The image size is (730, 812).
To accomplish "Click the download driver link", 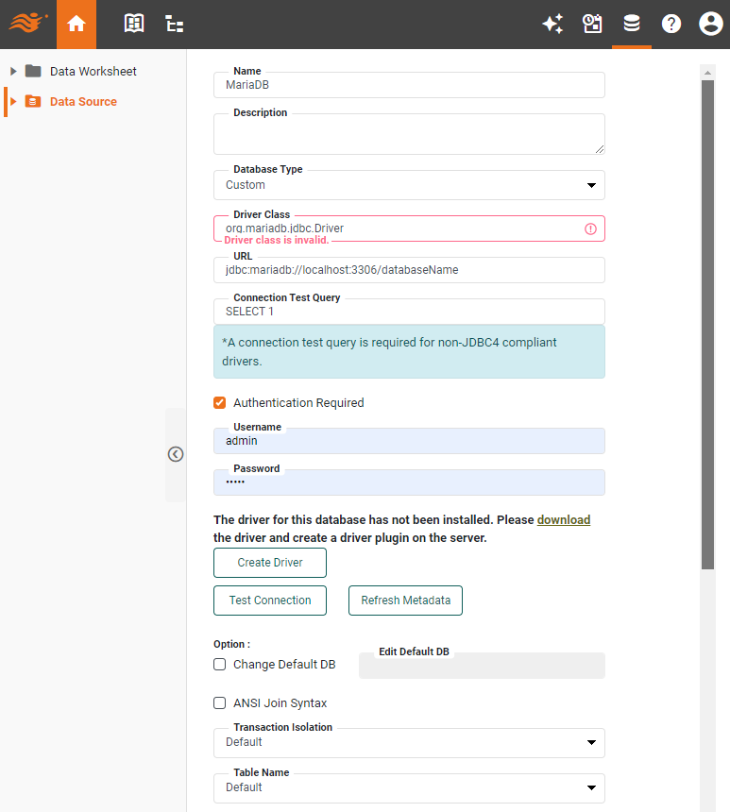I will (564, 519).
